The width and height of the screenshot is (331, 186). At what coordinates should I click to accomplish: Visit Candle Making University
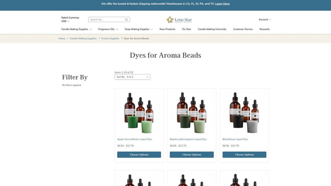(212, 29)
